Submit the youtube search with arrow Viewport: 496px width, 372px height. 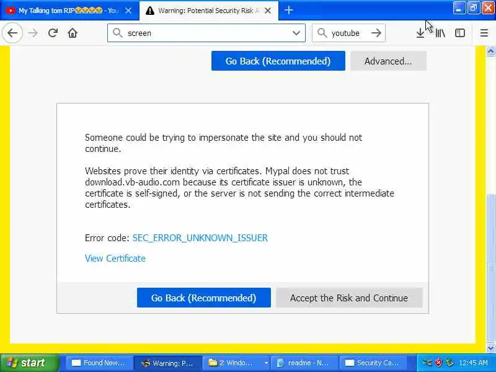click(x=376, y=33)
